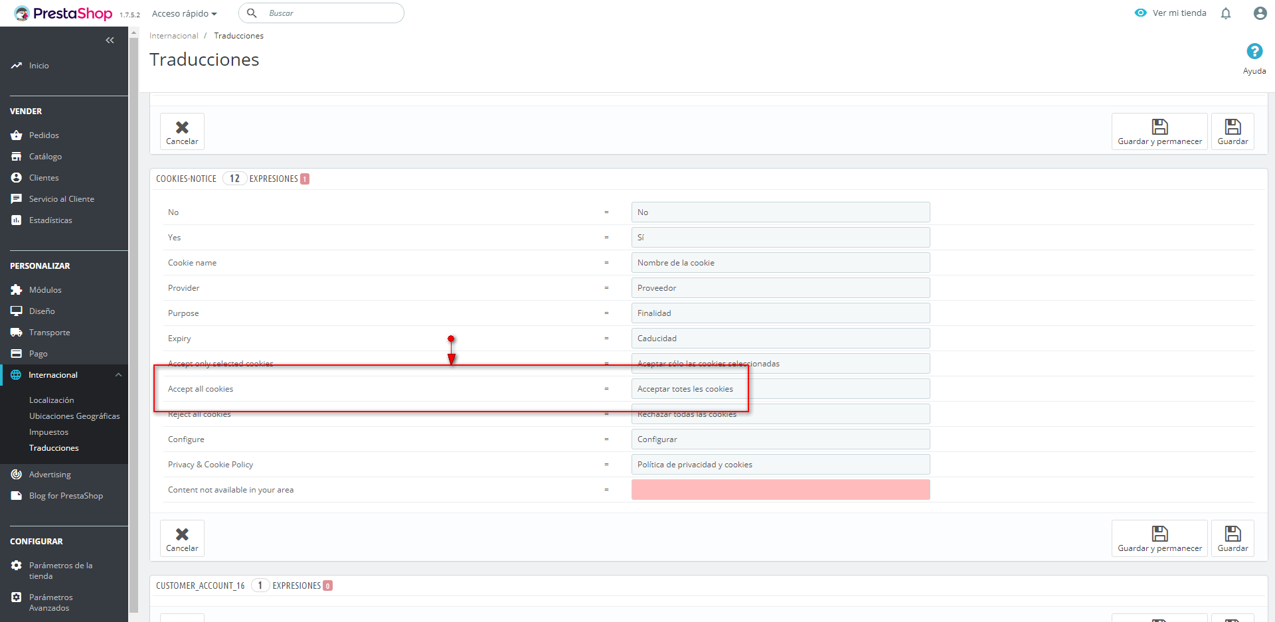Click the Buscar search field

[332, 13]
